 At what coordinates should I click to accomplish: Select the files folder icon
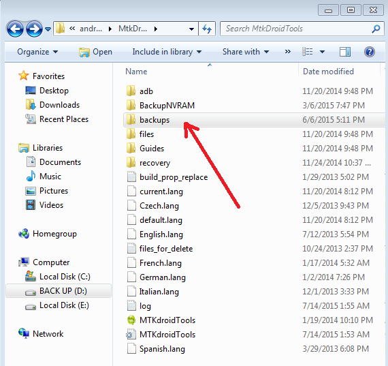(131, 134)
